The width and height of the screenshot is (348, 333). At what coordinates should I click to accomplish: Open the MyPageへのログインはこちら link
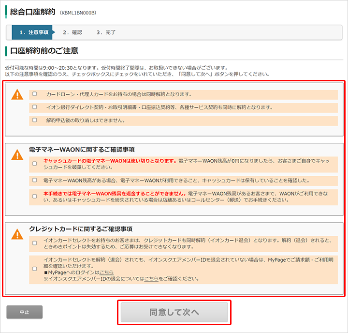pos(106,272)
